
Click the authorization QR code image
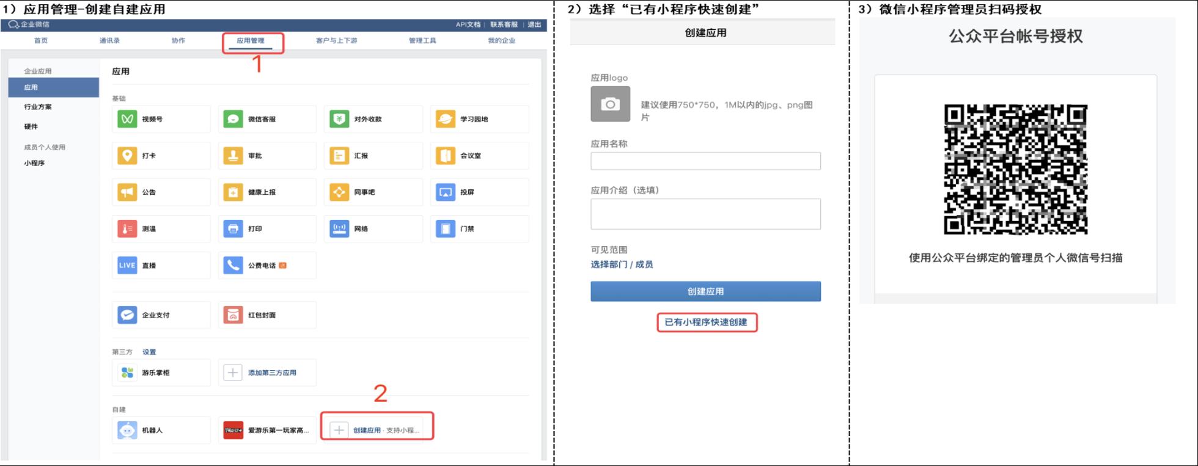1015,169
